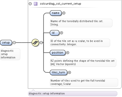Collapse the setup element node
This screenshot has height=97, width=122.
[x=14, y=42]
